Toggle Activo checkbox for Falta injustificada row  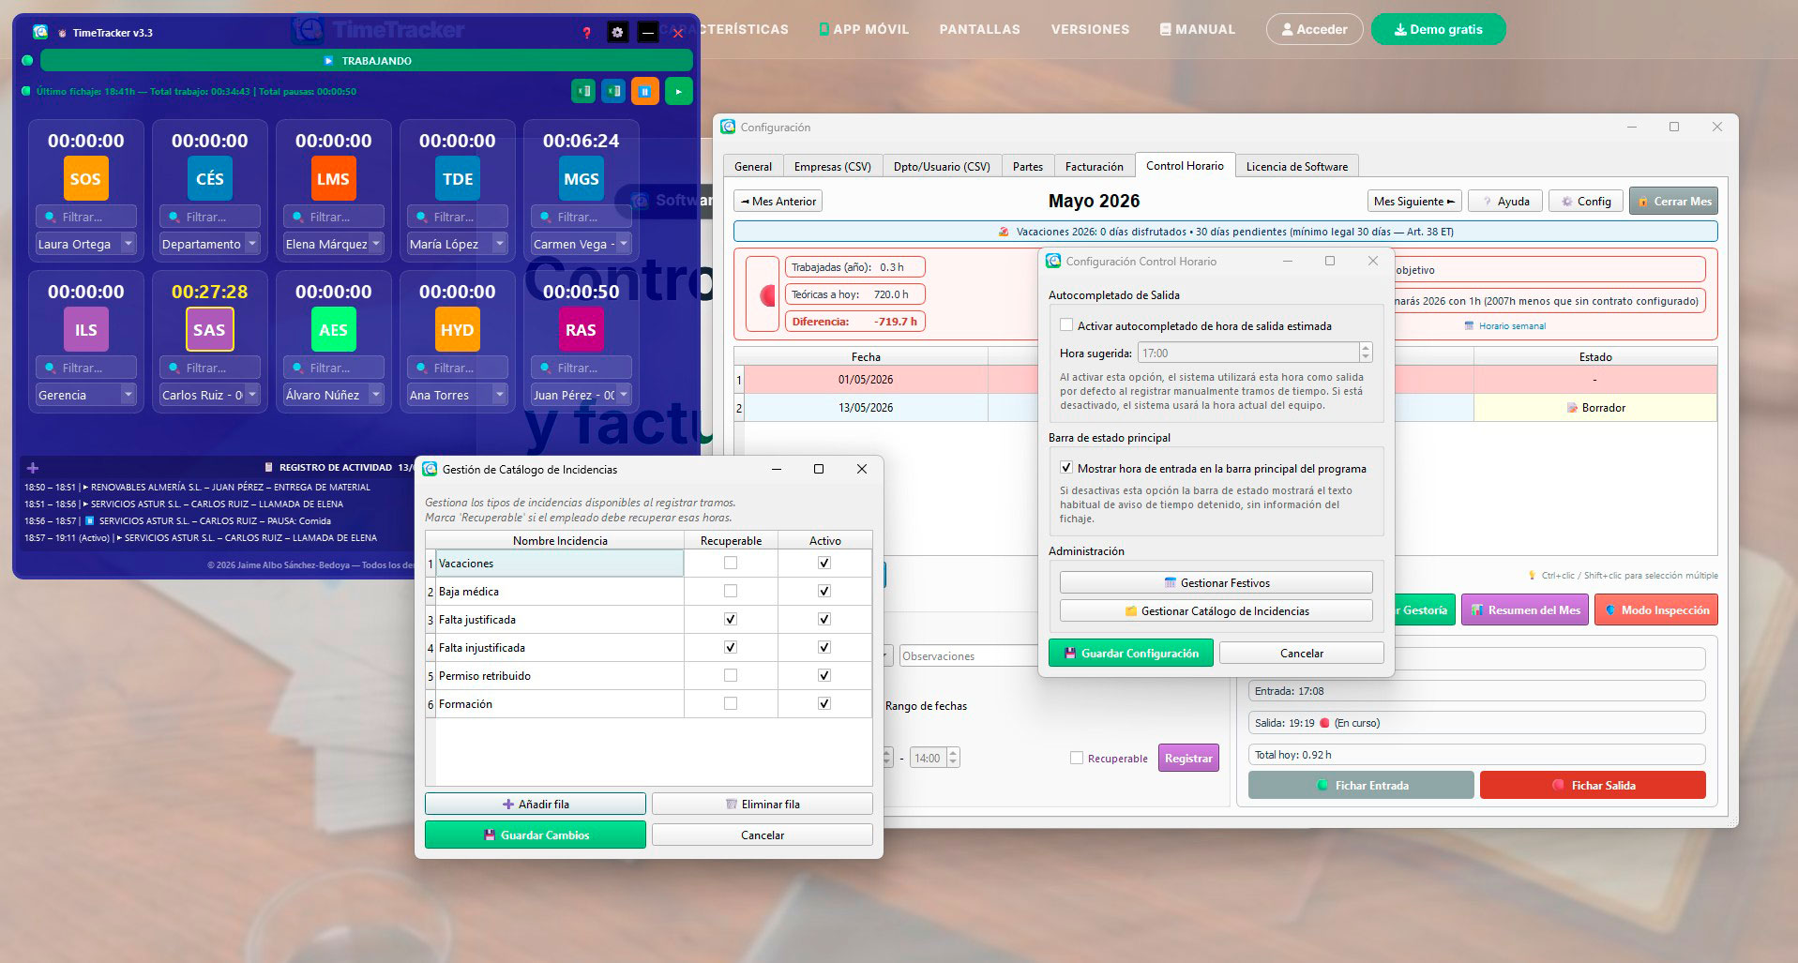point(824,647)
